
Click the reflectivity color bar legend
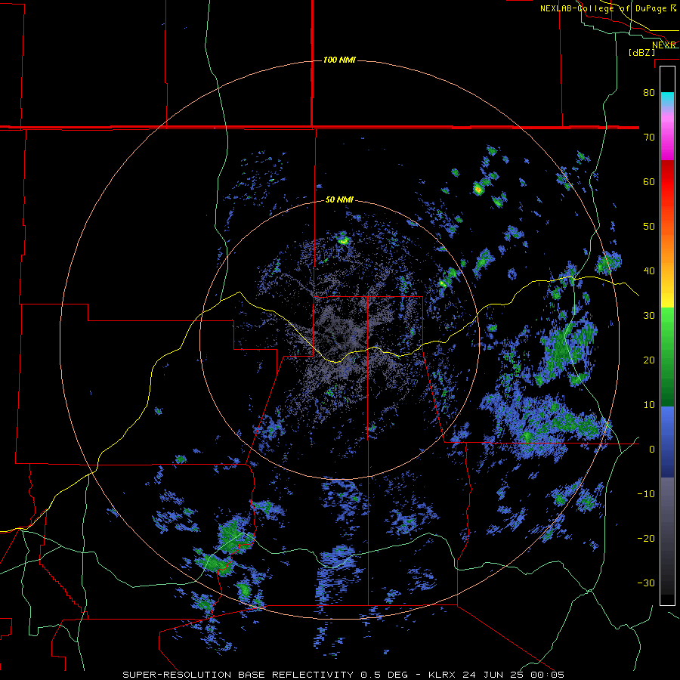[x=667, y=335]
